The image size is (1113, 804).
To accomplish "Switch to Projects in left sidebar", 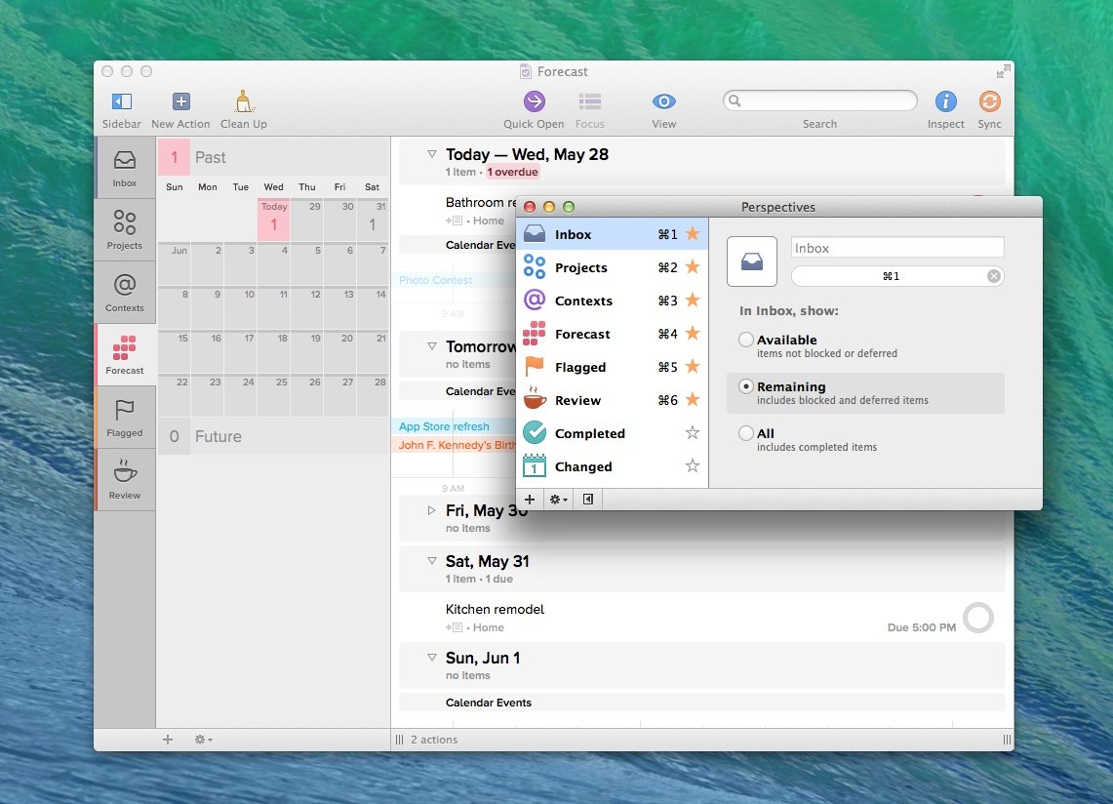I will coord(125,230).
